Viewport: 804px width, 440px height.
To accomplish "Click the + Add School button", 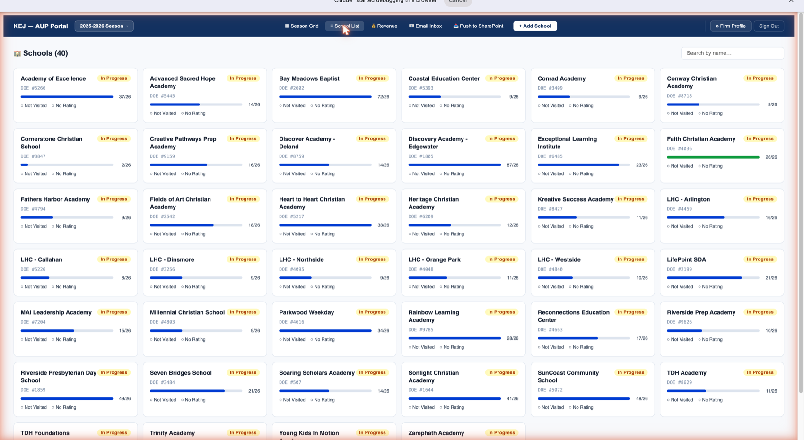I will tap(535, 26).
